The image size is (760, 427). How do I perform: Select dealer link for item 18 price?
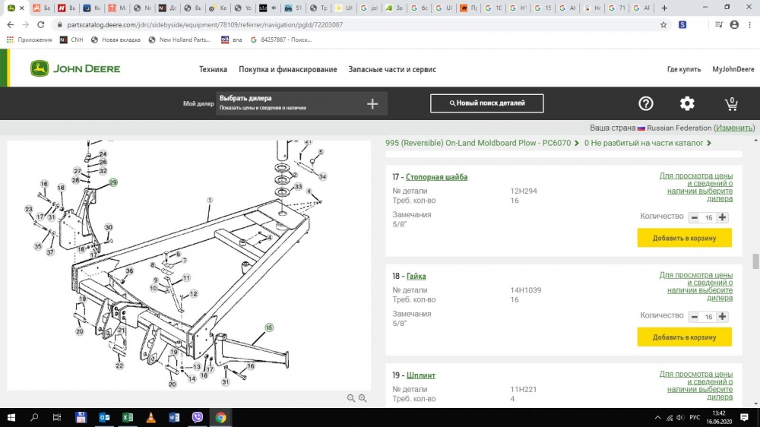pos(695,286)
